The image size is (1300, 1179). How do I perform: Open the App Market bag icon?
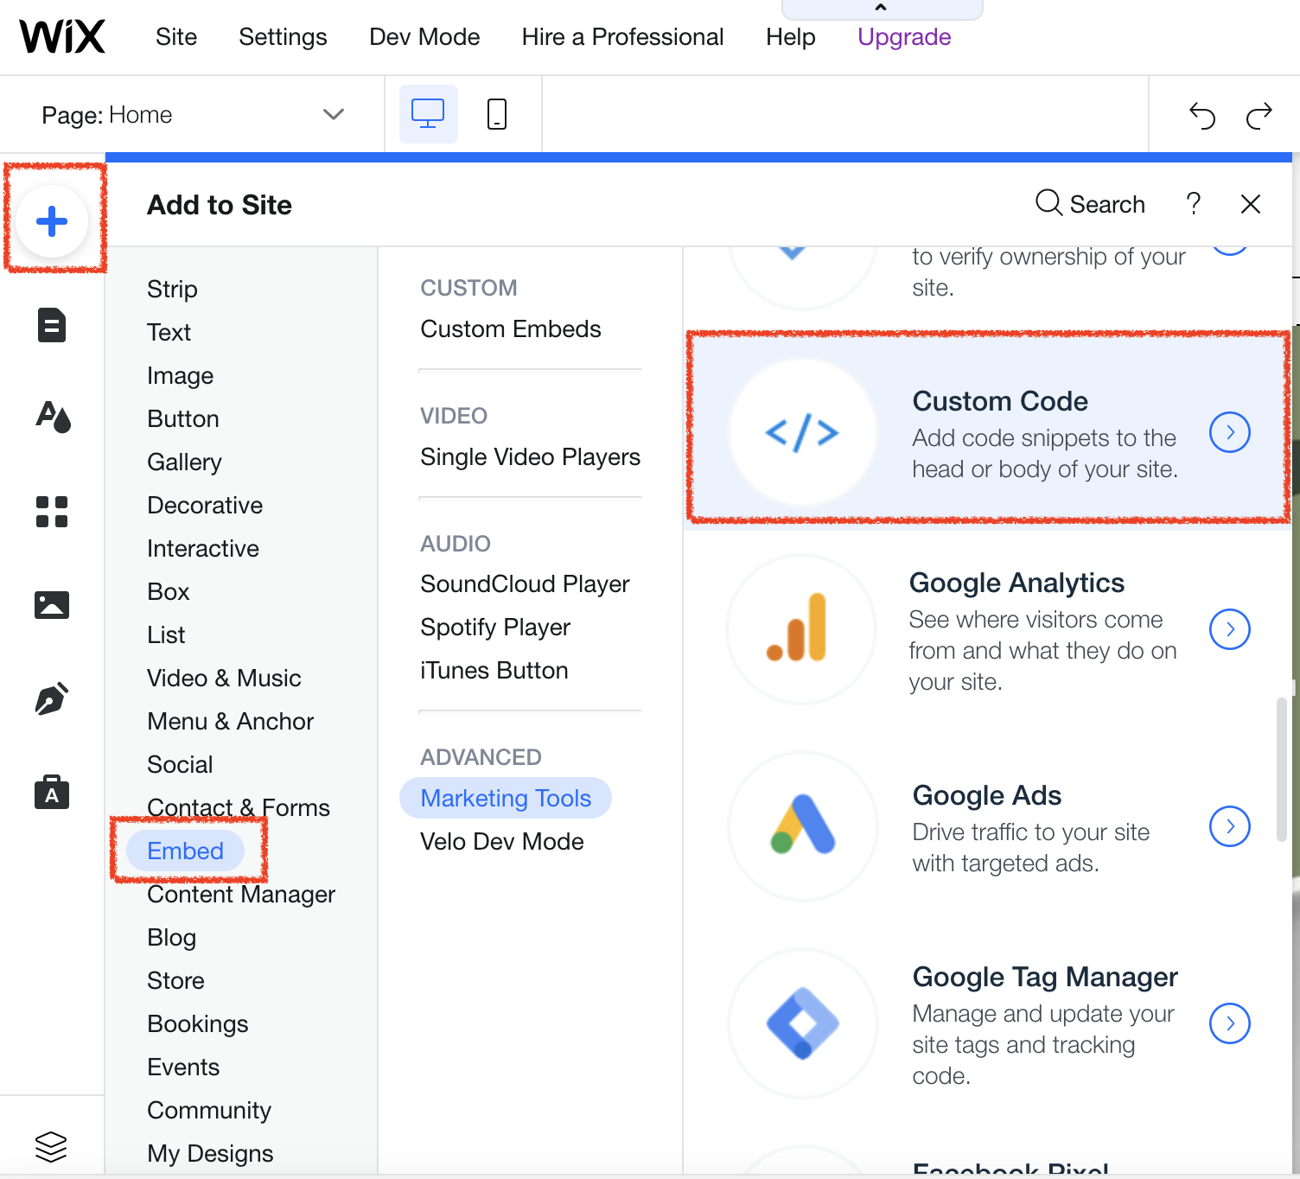click(x=52, y=792)
